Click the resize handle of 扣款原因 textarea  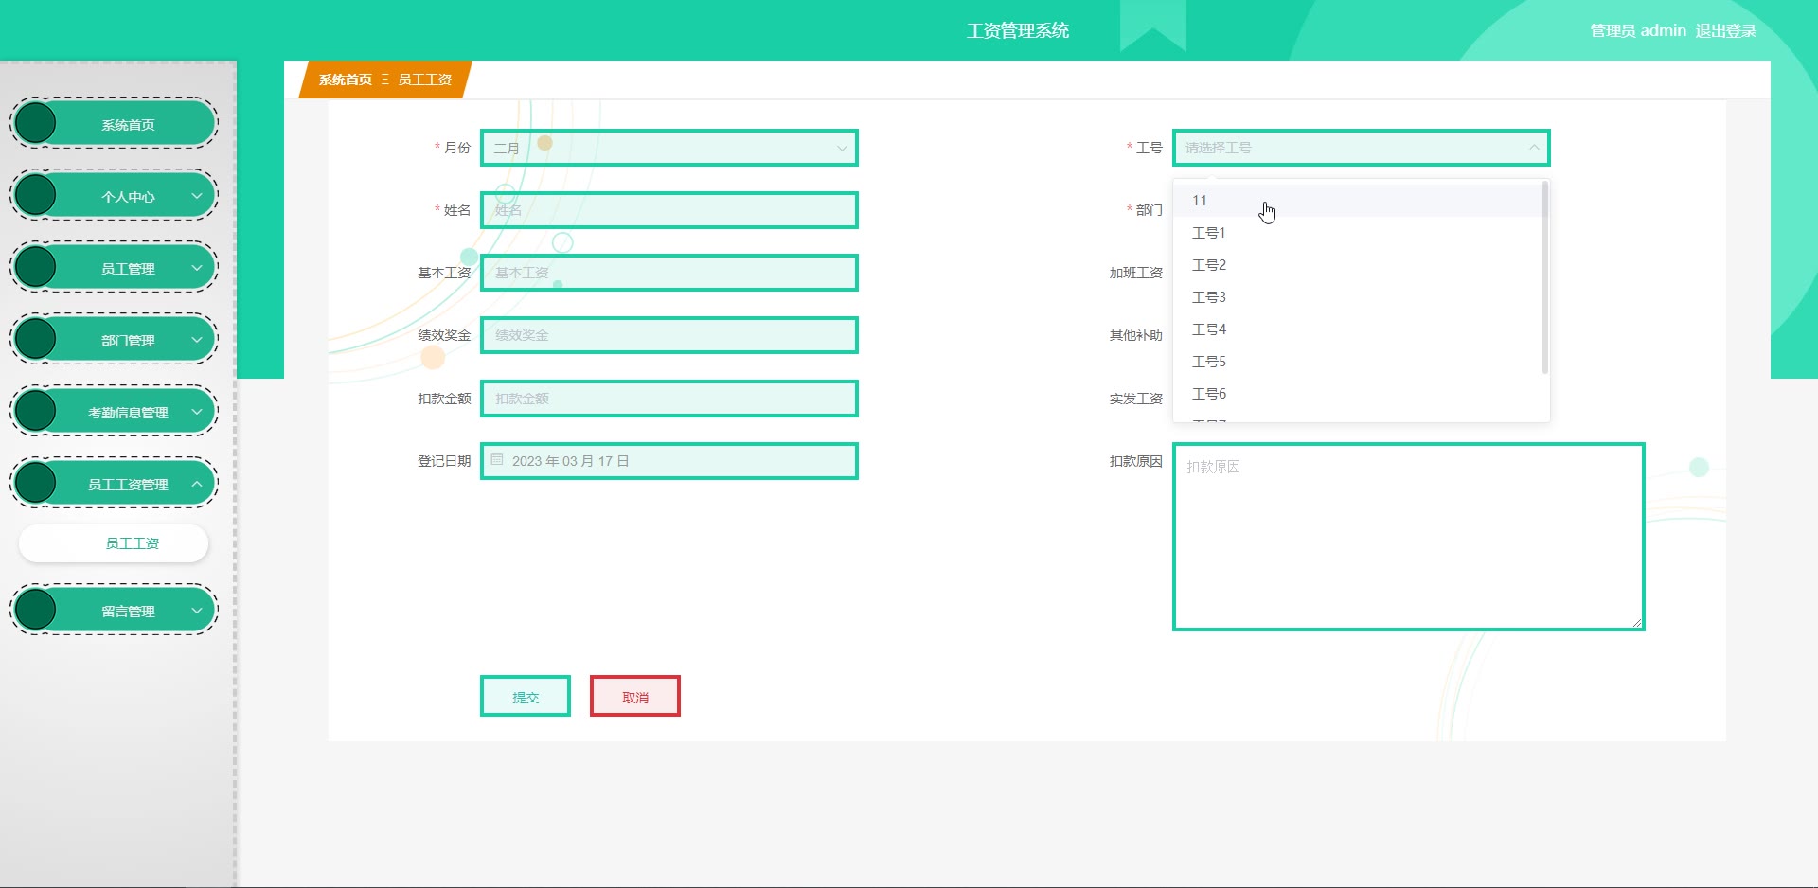point(1636,622)
